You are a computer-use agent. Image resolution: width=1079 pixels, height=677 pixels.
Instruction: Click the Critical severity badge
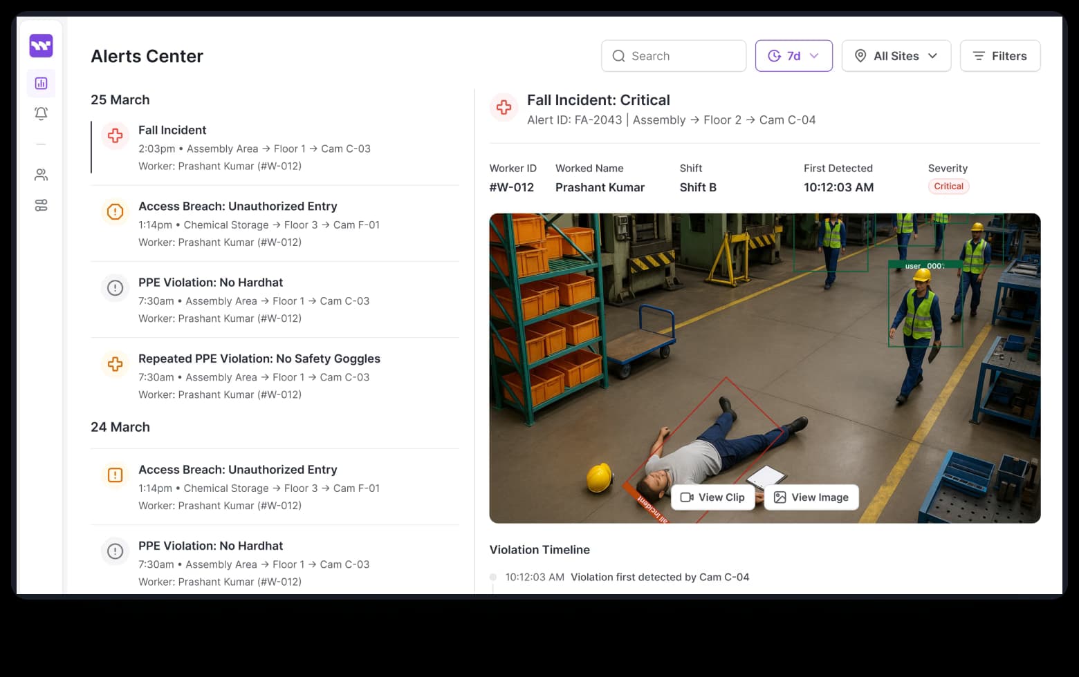coord(948,187)
